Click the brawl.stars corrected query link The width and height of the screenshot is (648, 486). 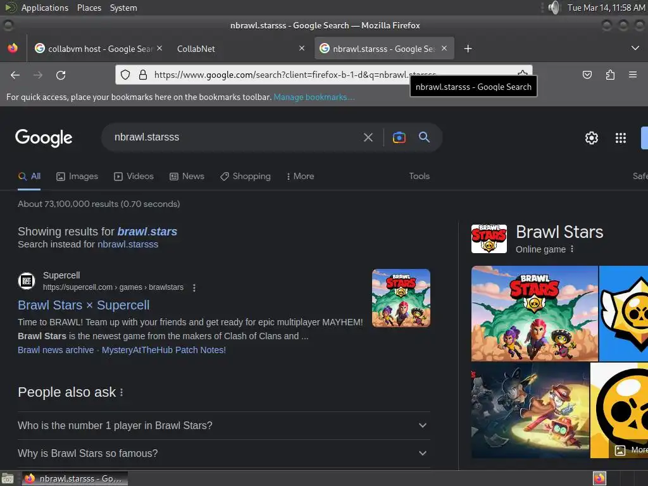pyautogui.click(x=147, y=232)
